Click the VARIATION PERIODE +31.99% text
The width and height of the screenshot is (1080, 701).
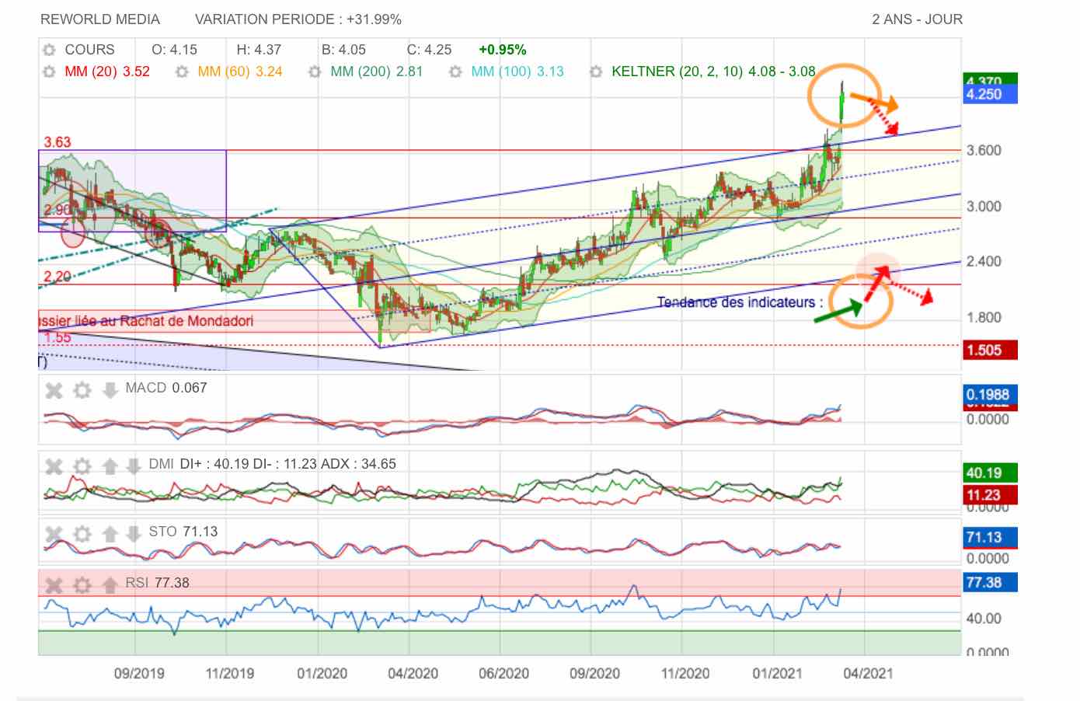298,19
